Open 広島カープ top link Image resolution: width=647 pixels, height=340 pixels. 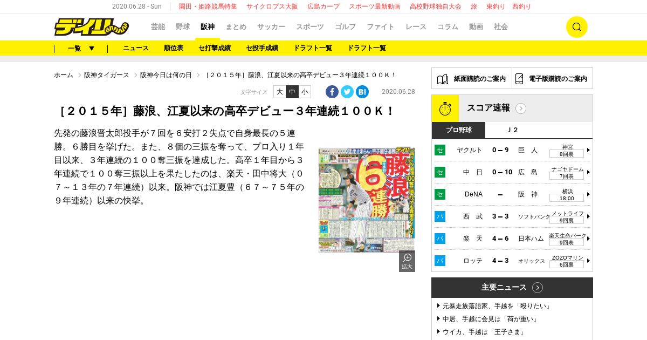coord(323,6)
